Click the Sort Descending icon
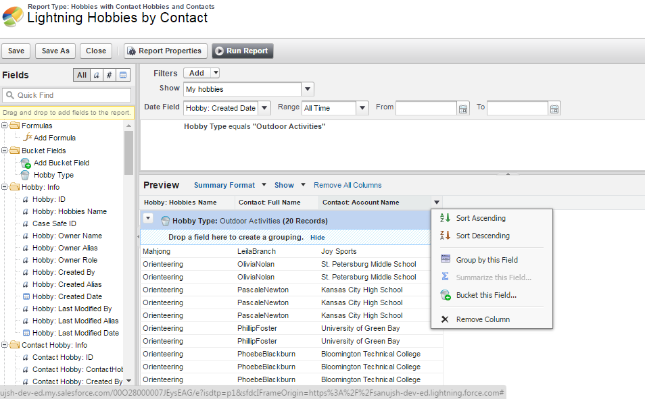Screen dimensions: 645x399 (445, 236)
